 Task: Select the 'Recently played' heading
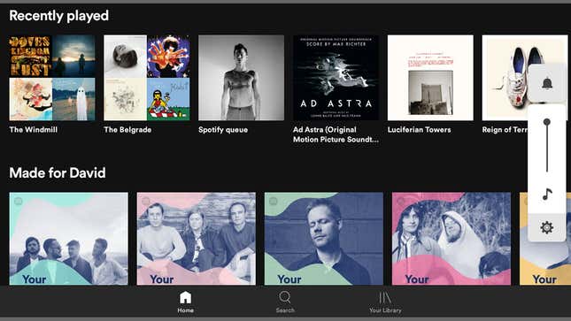(59, 16)
